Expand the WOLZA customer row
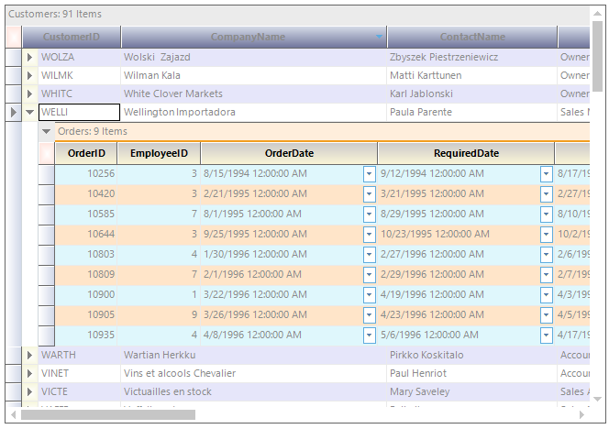Screen dimensions: 609x429 click(29, 57)
